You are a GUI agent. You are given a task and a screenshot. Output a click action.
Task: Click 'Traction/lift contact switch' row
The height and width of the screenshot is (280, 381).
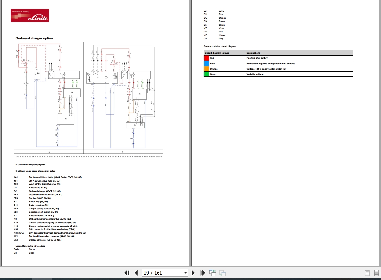[38, 195]
